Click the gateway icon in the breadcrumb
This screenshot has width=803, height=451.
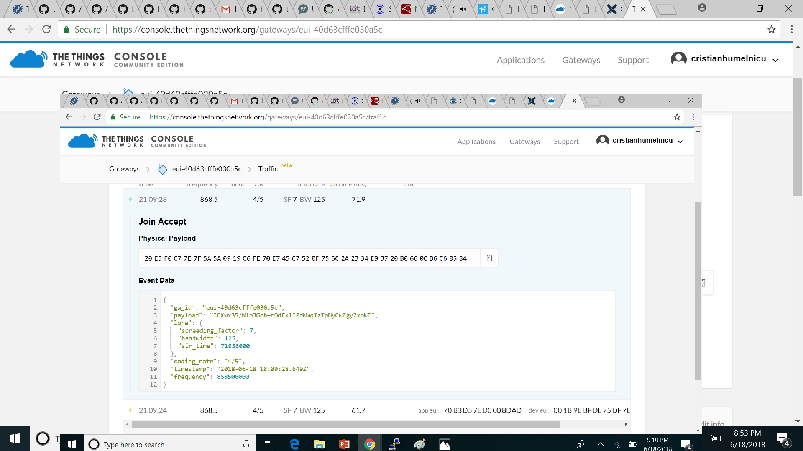pyautogui.click(x=162, y=169)
